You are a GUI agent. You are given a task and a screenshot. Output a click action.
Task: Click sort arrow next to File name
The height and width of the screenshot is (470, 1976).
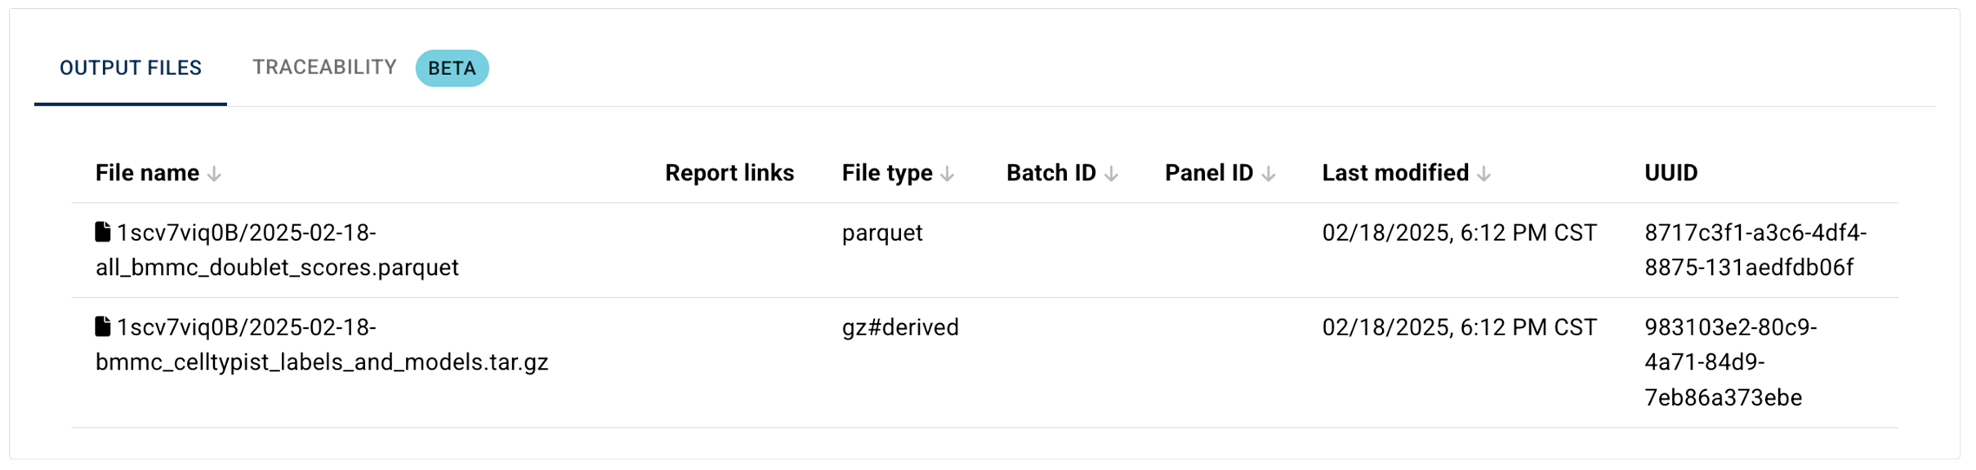point(214,174)
